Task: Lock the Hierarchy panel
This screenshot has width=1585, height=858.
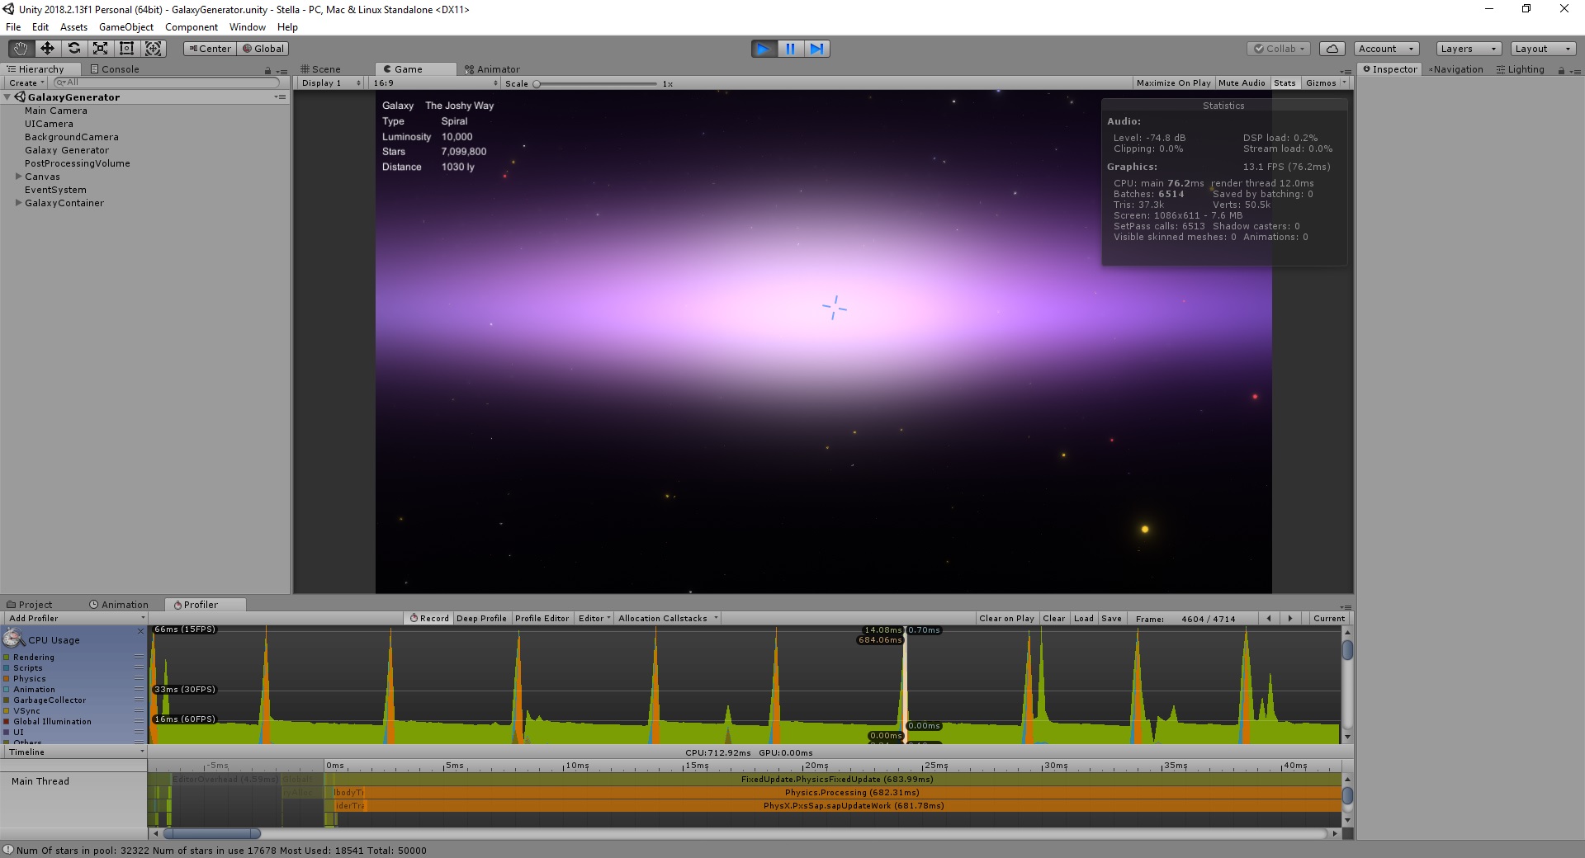Action: (267, 70)
